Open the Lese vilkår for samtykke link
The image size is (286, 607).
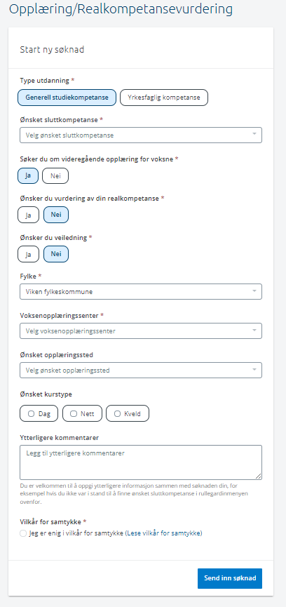tap(164, 533)
